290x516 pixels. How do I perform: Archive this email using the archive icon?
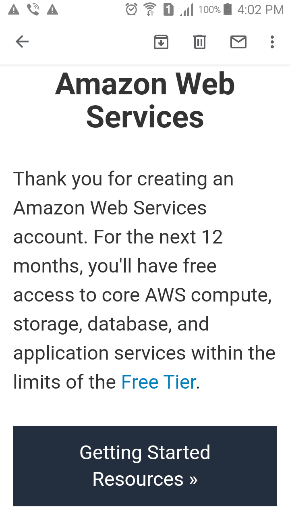[161, 42]
